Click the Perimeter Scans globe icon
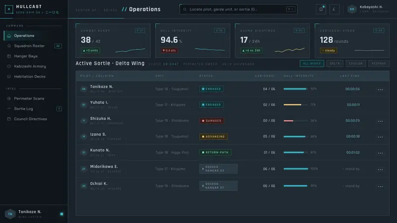The image size is (397, 223). pos(9,98)
